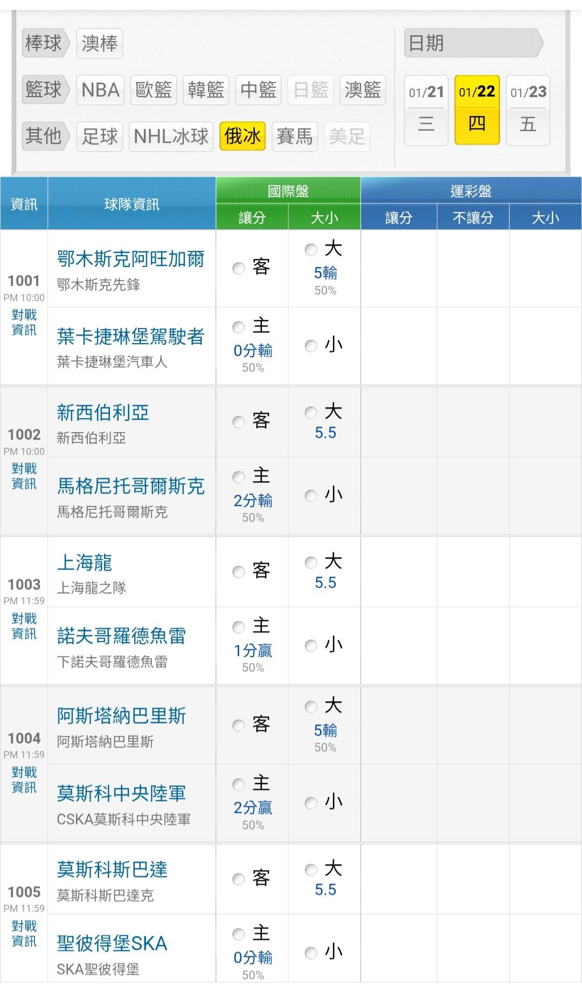Open team link 莫斯科中央陸軍

tap(121, 793)
